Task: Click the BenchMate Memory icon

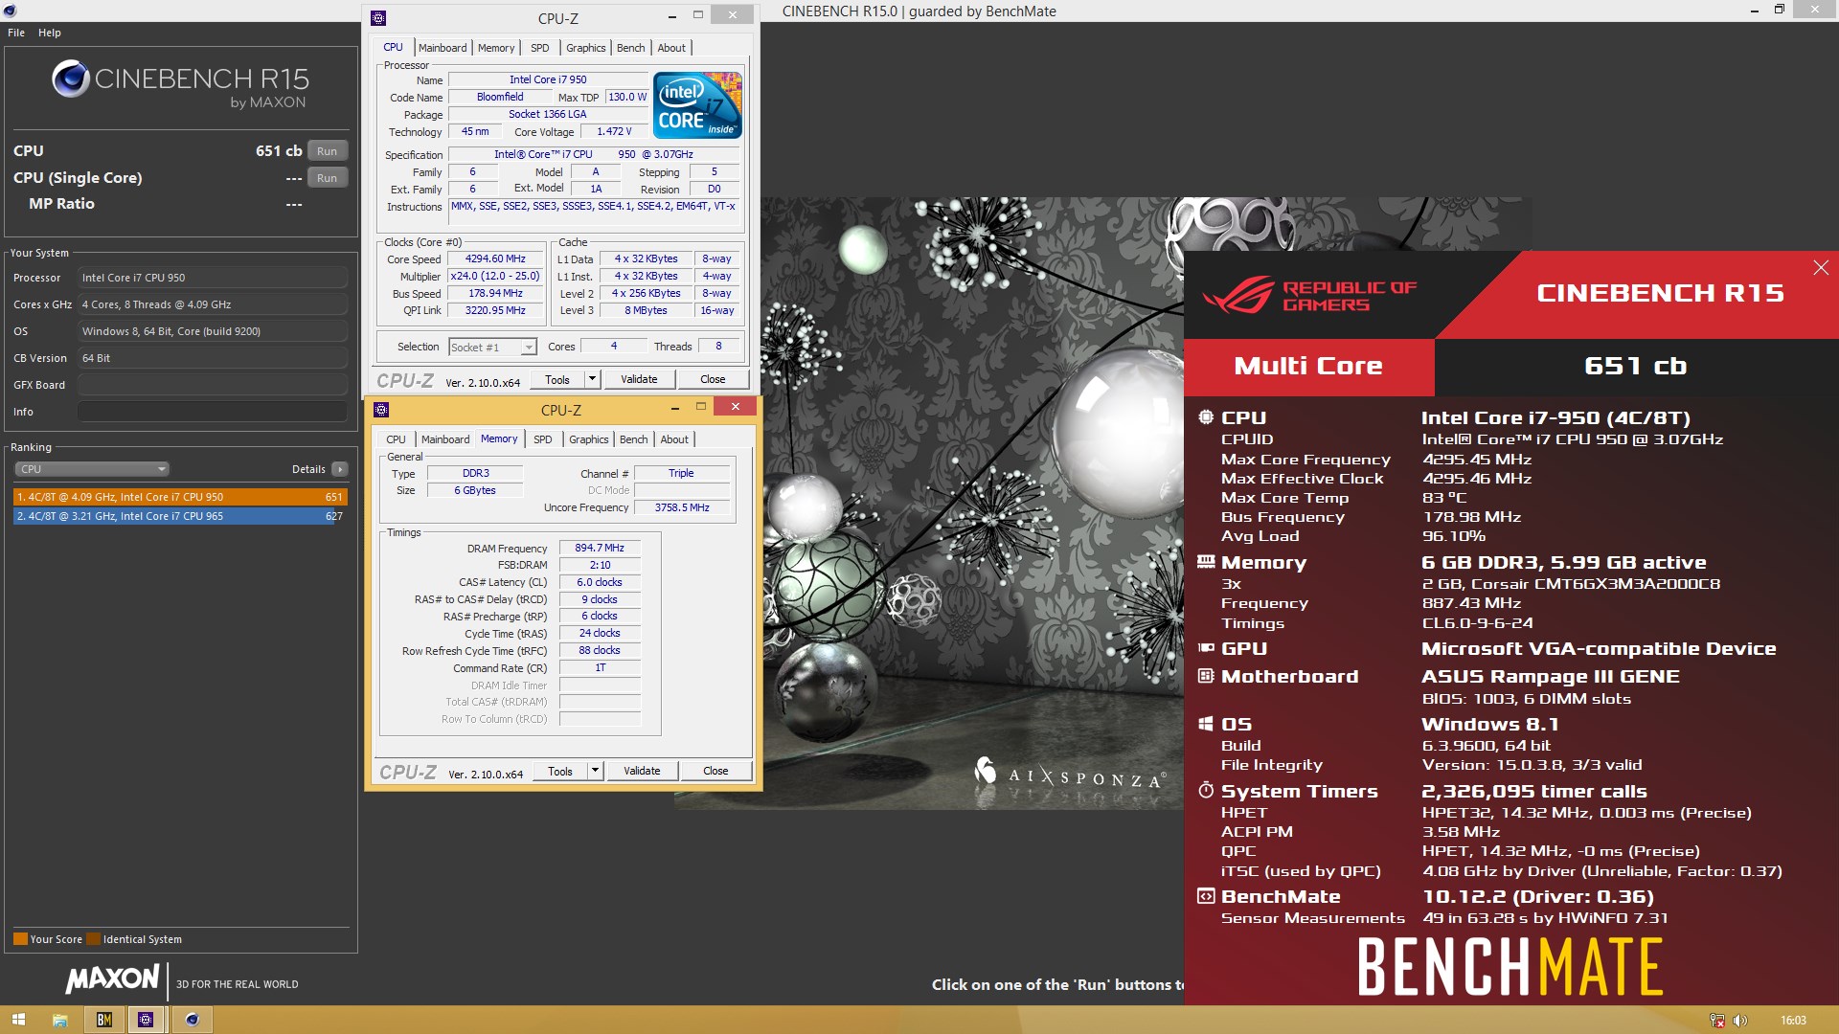Action: 1206,562
